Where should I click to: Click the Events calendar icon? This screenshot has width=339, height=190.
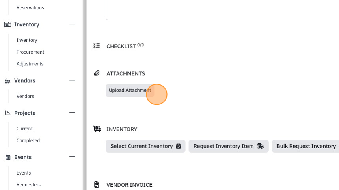tap(8, 157)
